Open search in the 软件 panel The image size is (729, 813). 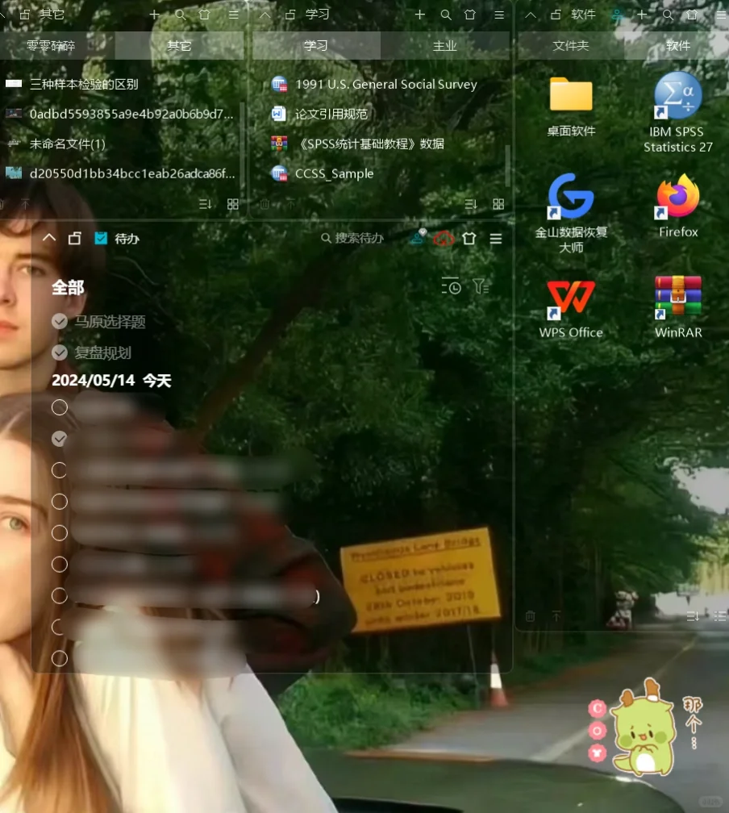(x=668, y=15)
